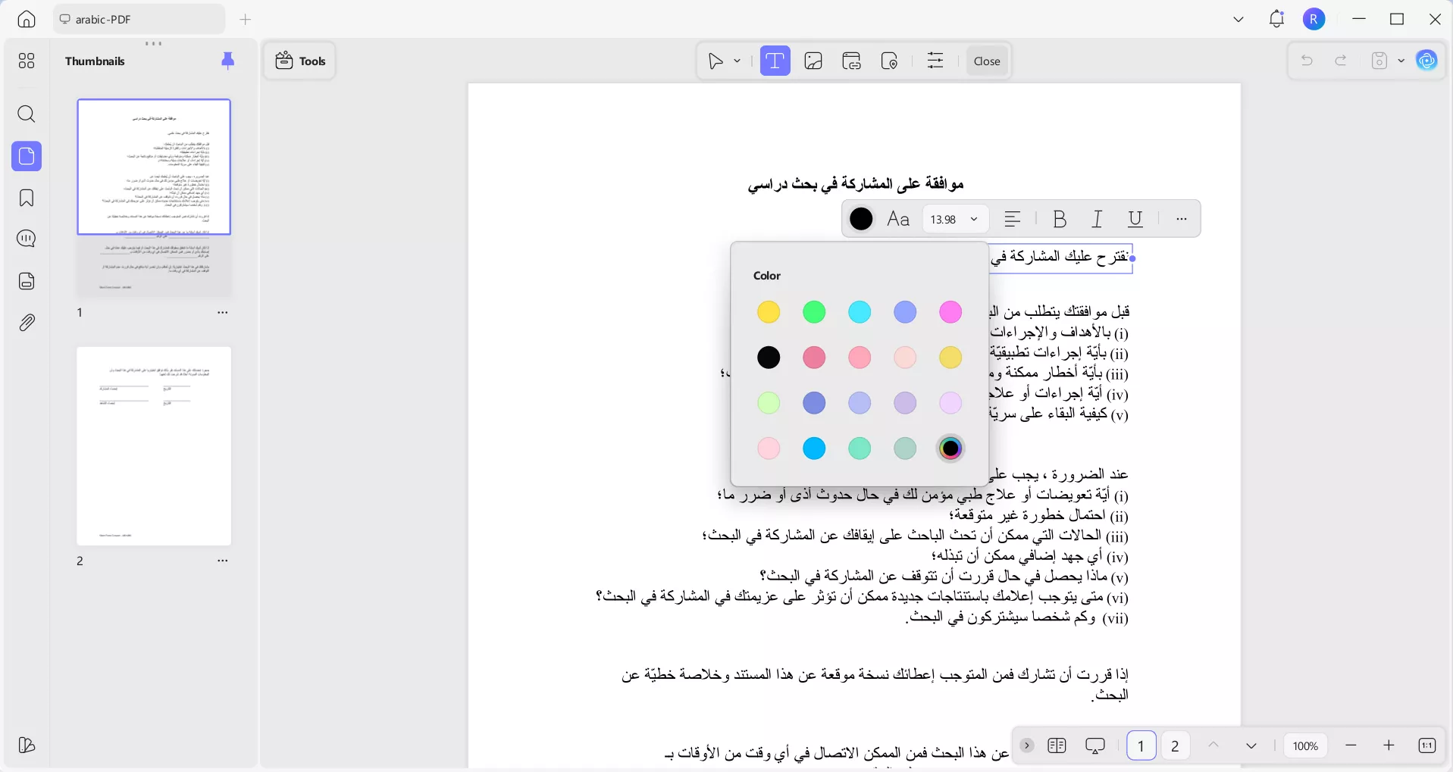Open the Attachments panel

26,322
